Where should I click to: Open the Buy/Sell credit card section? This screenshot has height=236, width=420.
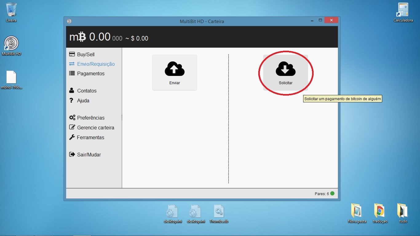pyautogui.click(x=86, y=54)
